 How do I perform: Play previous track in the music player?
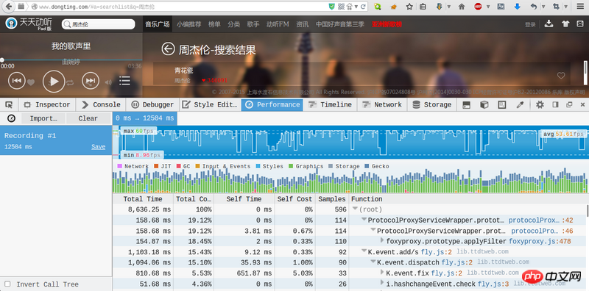(16, 81)
